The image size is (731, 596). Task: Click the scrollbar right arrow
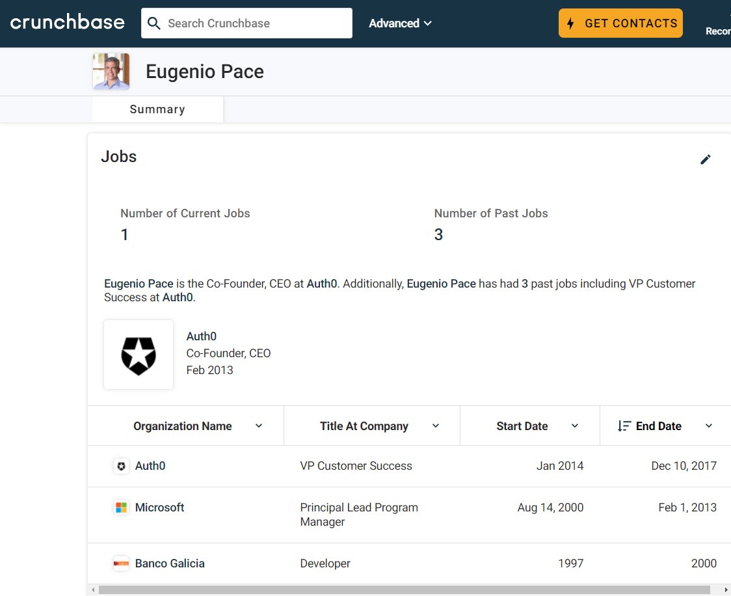pos(725,590)
